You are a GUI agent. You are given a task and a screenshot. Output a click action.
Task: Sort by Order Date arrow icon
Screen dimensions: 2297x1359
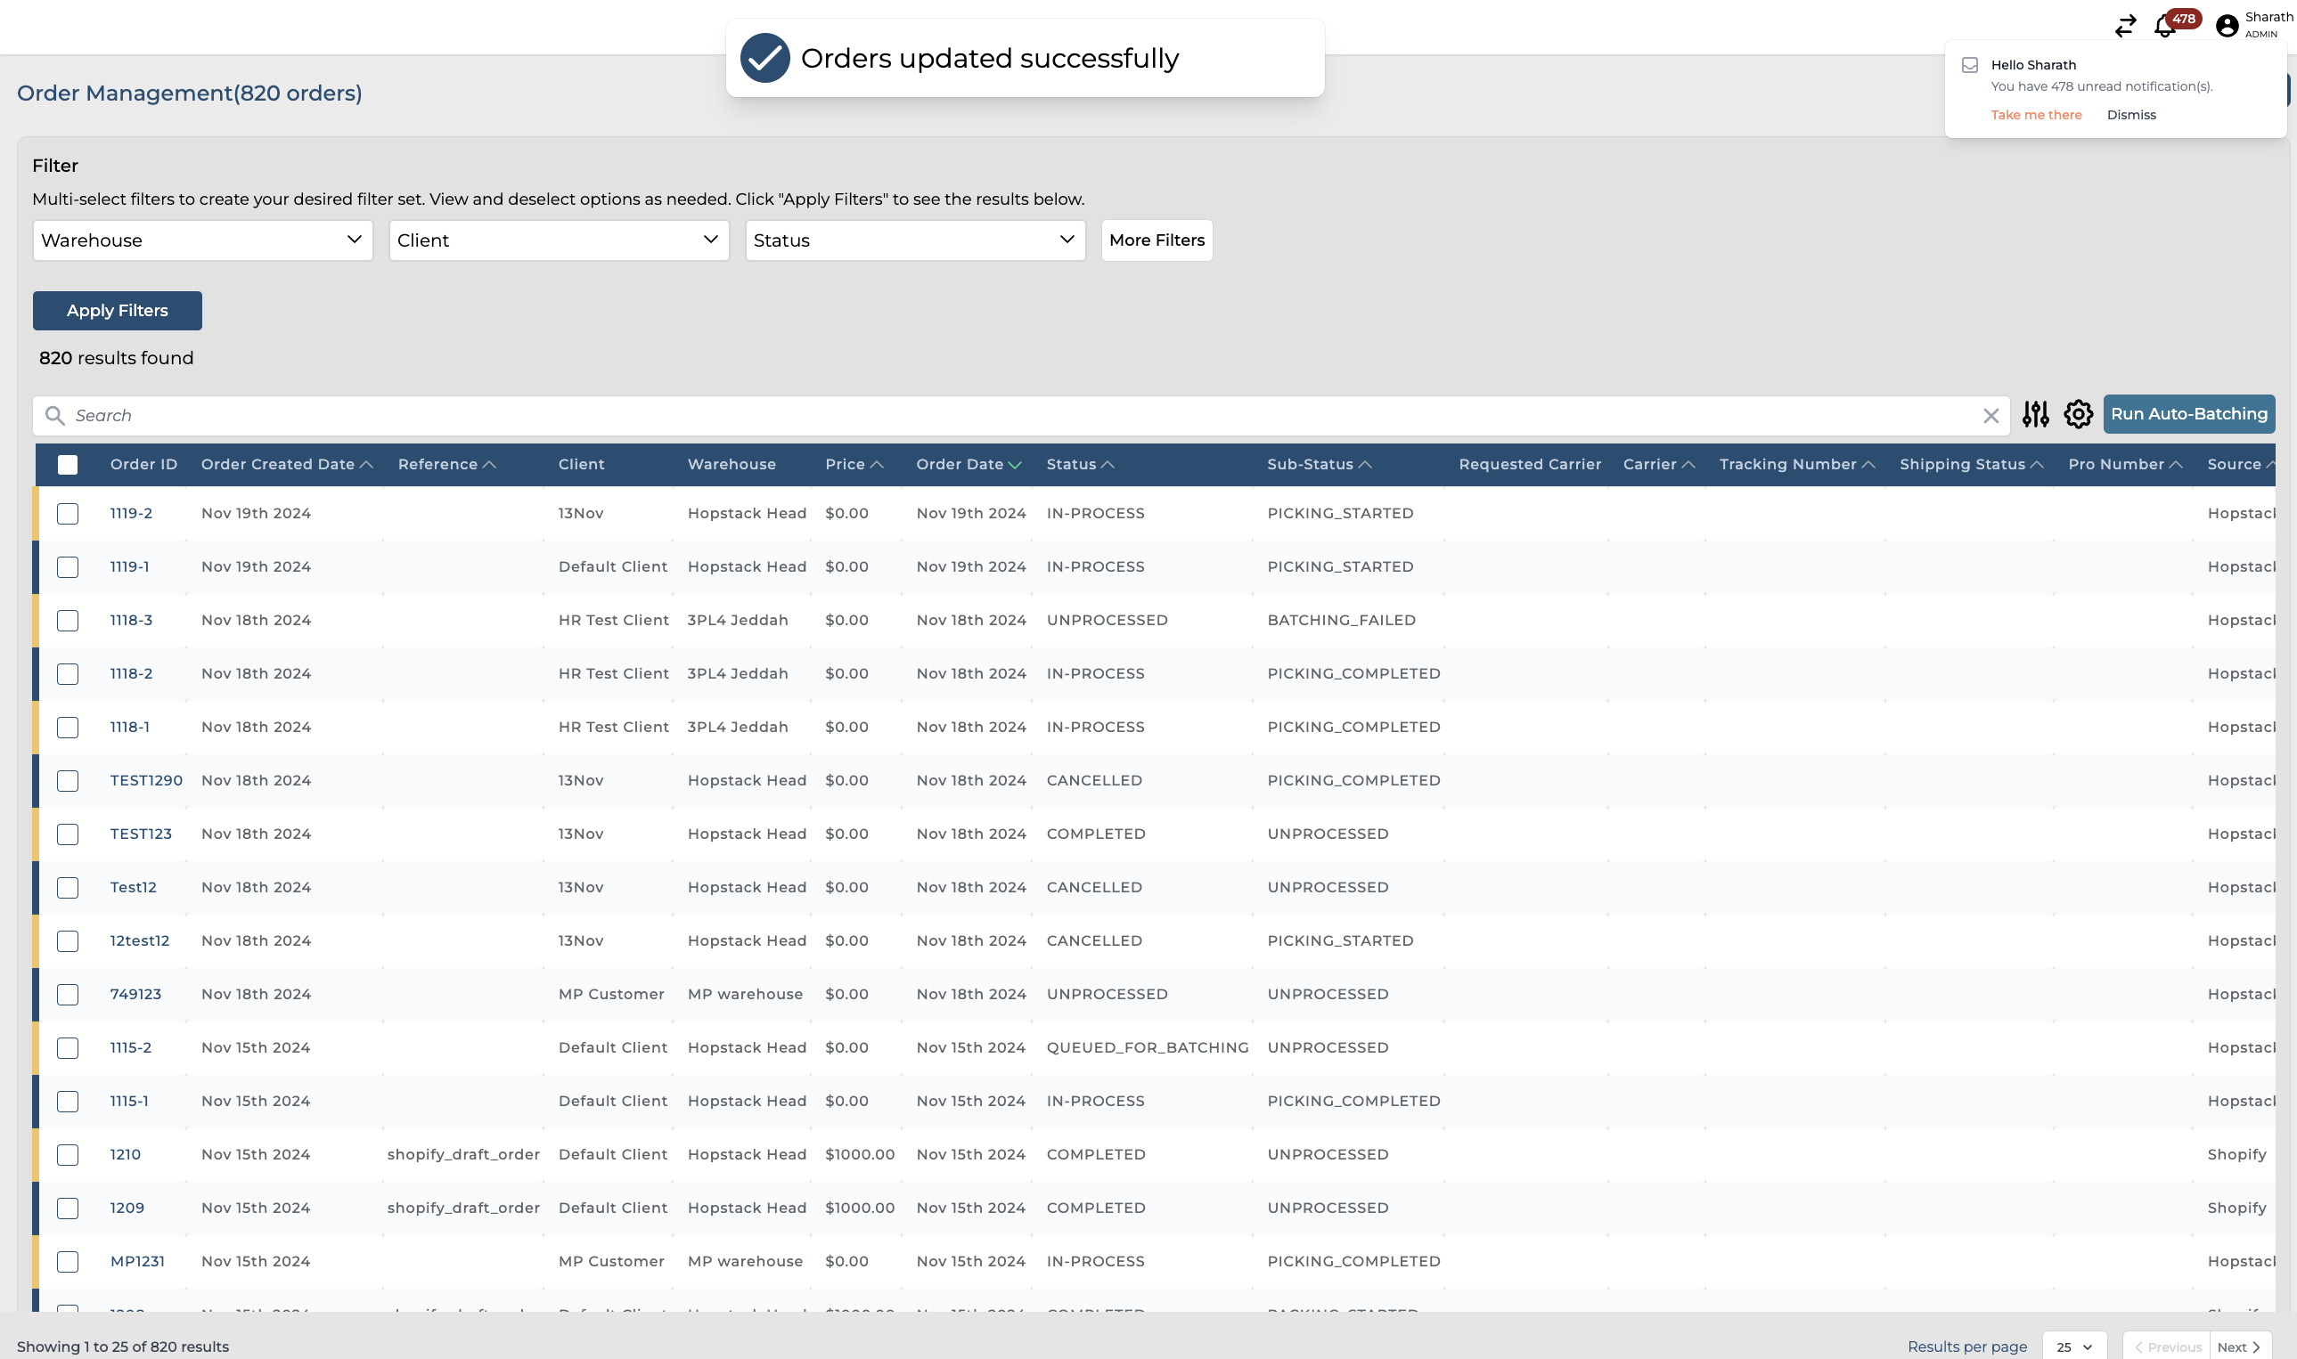(1014, 465)
